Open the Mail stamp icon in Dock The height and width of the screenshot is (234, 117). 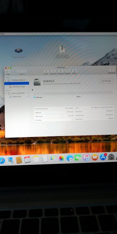(x=10, y=160)
